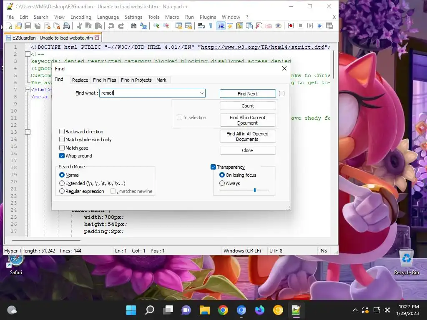Click the Close button in Find dialog
The height and width of the screenshot is (320, 427).
coord(248,150)
